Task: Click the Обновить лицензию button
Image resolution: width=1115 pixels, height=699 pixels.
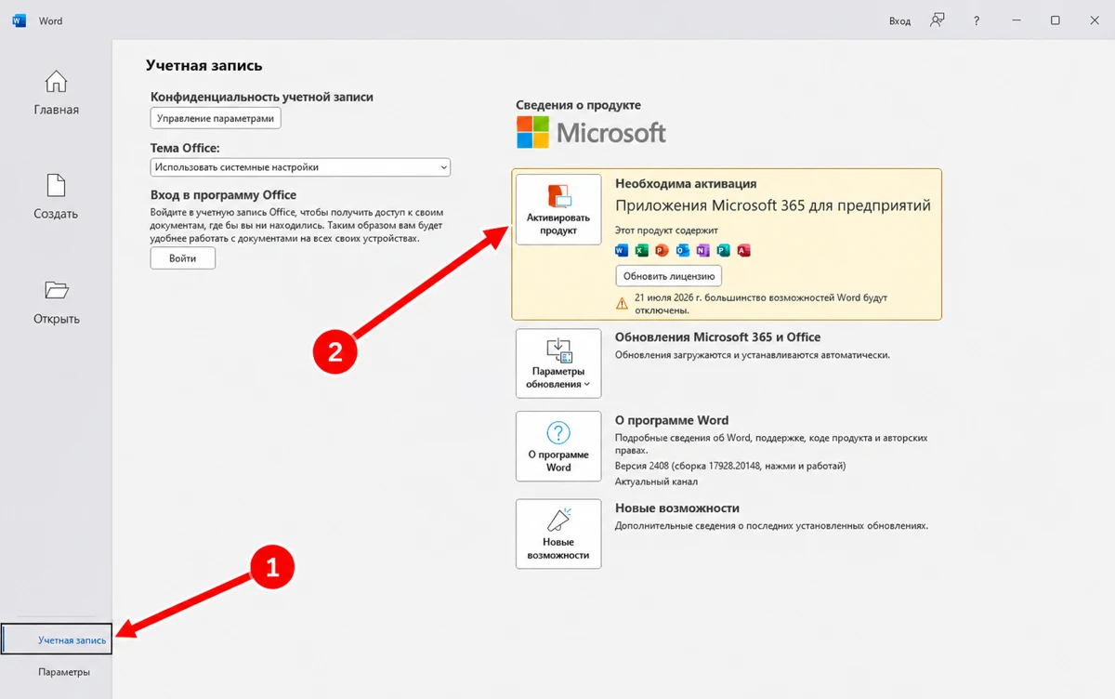Action: click(669, 276)
